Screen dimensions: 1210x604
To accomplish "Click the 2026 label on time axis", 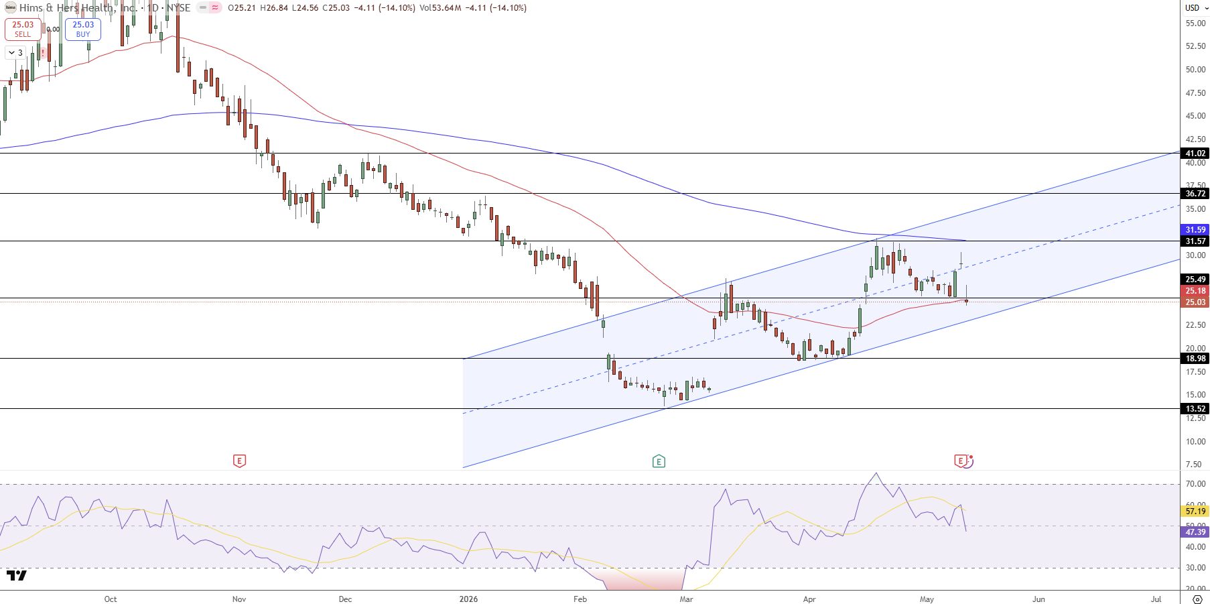I will coord(468,599).
